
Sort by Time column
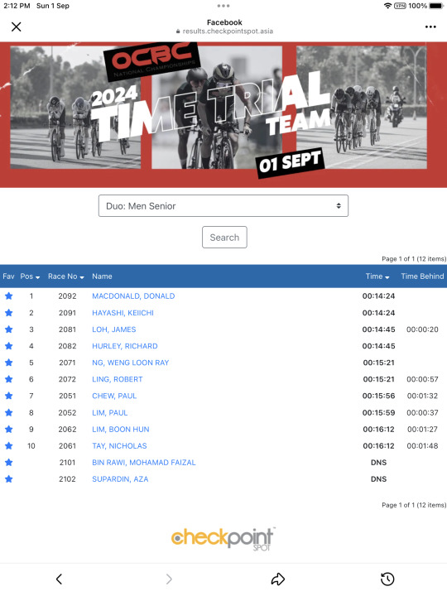click(x=377, y=276)
